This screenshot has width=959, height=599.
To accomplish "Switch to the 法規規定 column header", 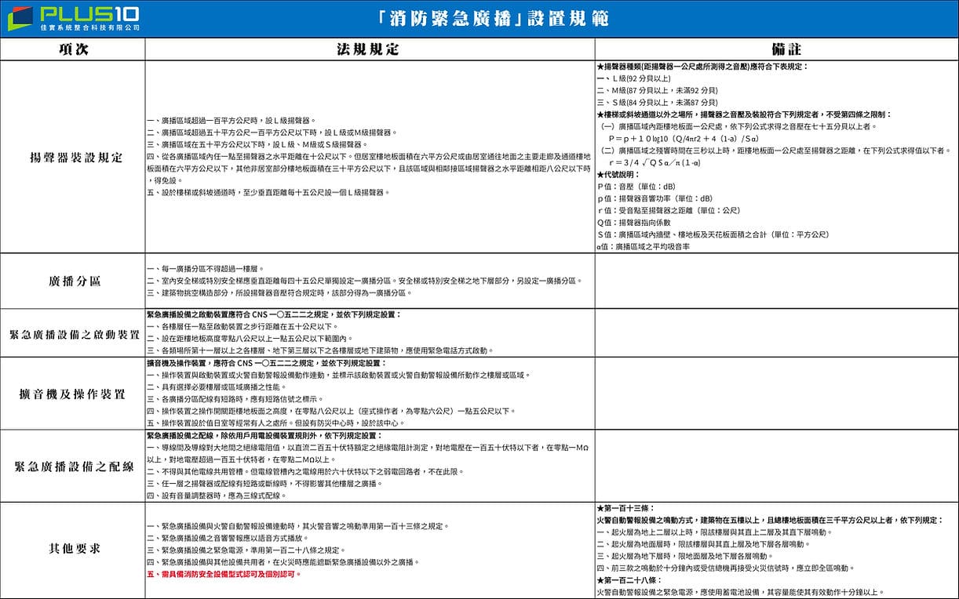I will pyautogui.click(x=368, y=49).
